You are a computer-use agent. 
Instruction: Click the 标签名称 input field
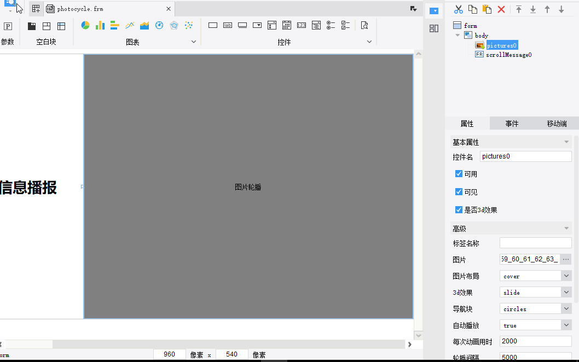535,243
